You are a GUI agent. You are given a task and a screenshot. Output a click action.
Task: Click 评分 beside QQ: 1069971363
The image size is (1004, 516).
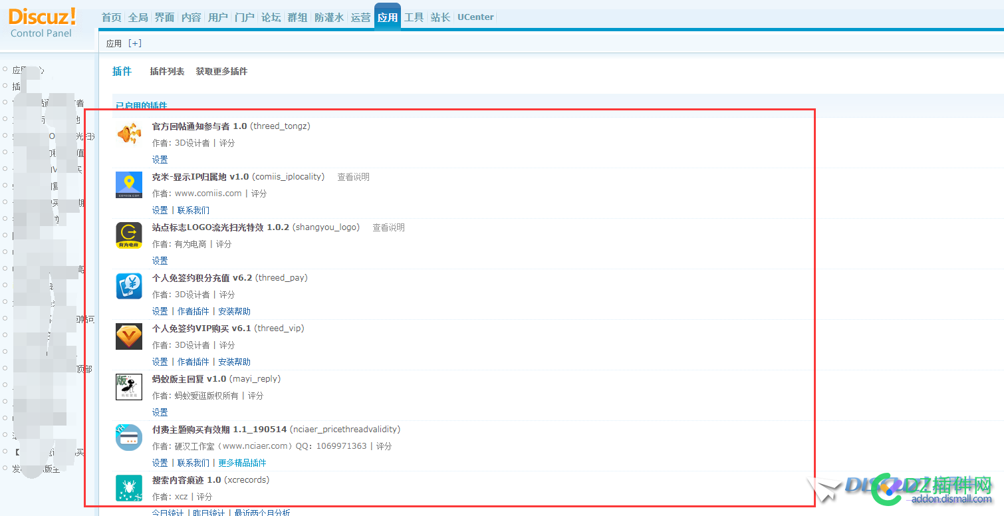point(384,446)
